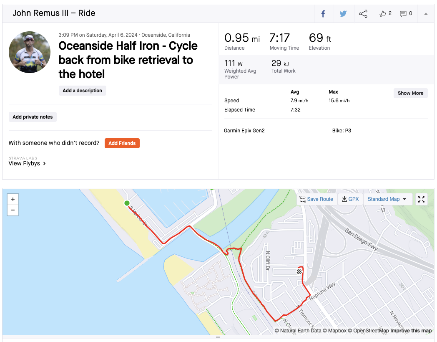437x342 pixels.
Task: Click the athlete profile photo
Action: [30, 52]
